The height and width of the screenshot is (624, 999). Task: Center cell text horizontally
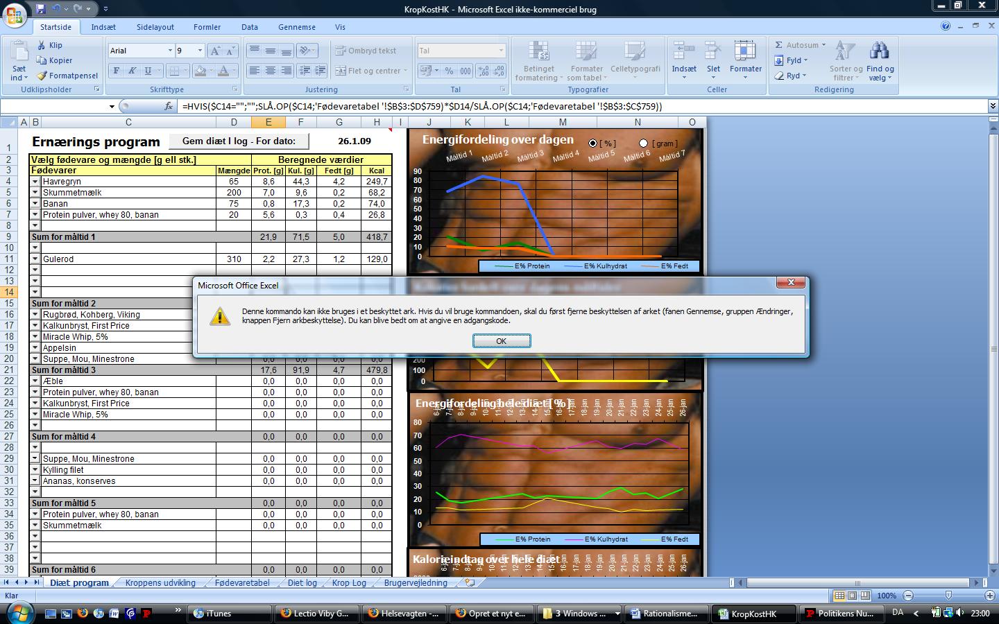(x=270, y=71)
